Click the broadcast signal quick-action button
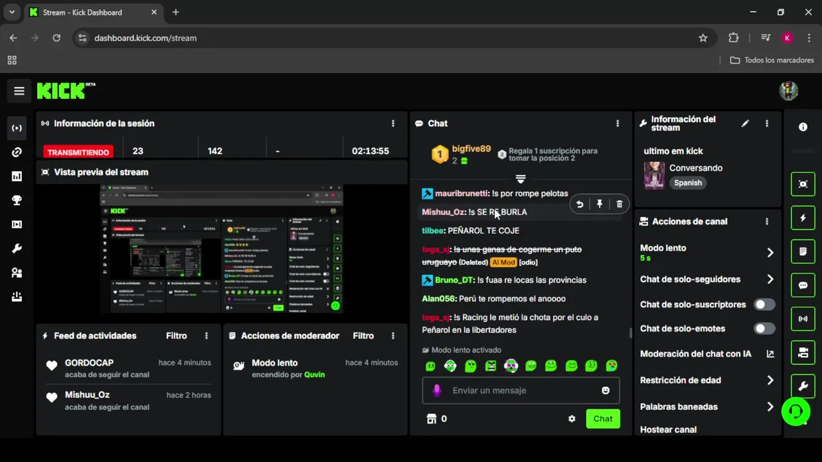822x462 pixels. (x=803, y=318)
